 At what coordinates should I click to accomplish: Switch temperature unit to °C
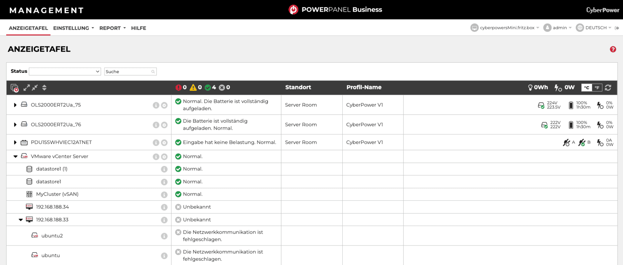click(x=586, y=88)
